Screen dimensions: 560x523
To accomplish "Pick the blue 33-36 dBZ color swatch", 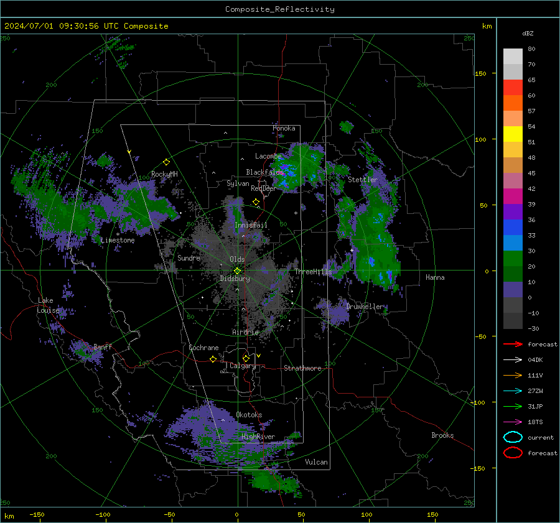I will (513, 228).
